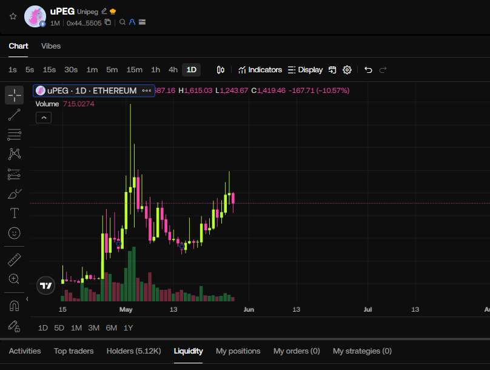Set chart range to 1Y
The width and height of the screenshot is (490, 370).
129,328
